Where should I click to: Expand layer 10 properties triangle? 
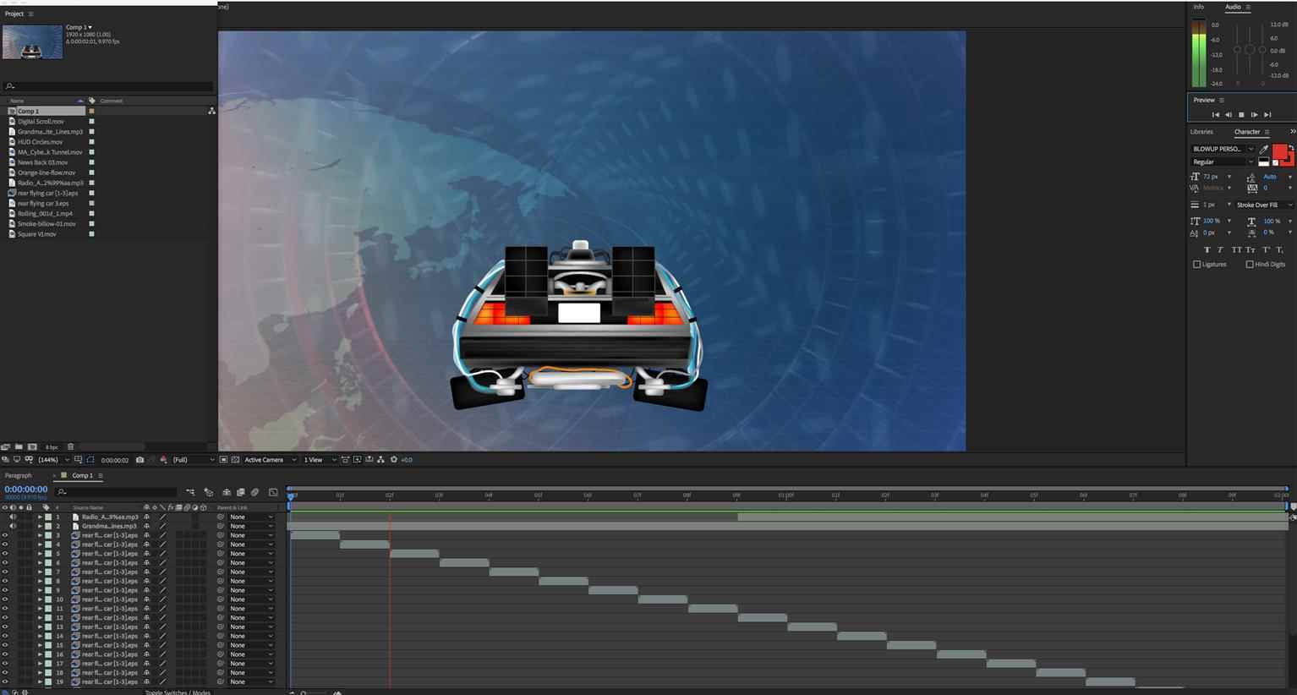pos(40,599)
